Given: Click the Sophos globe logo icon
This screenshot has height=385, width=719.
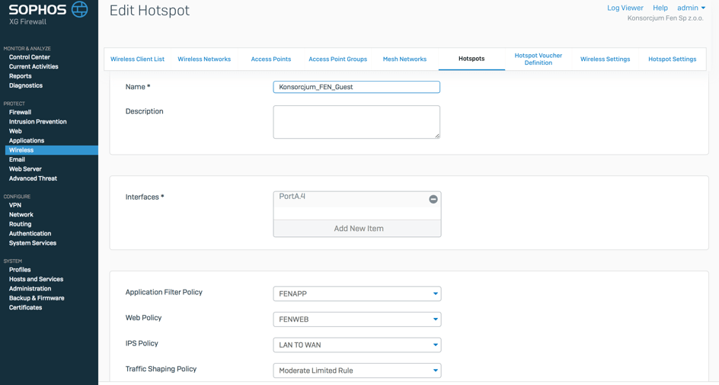Looking at the screenshot, I should pos(79,10).
